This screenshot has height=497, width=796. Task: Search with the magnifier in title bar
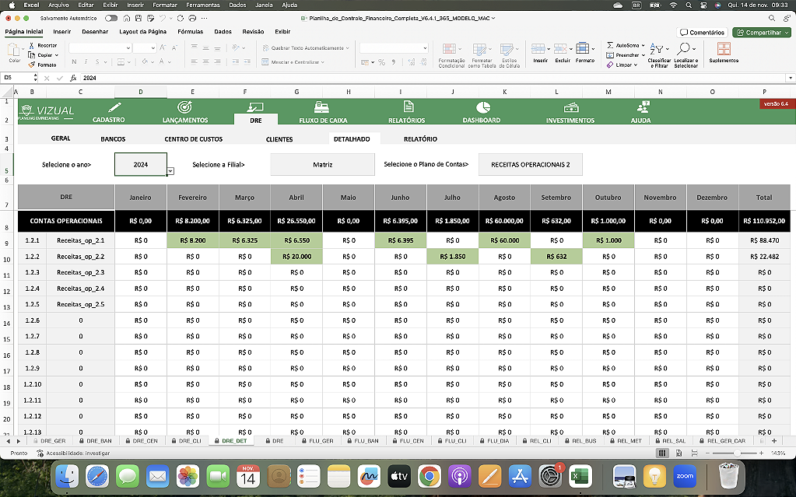pyautogui.click(x=772, y=18)
